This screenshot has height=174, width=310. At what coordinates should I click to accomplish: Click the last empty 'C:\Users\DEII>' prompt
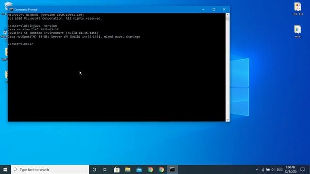(20, 44)
